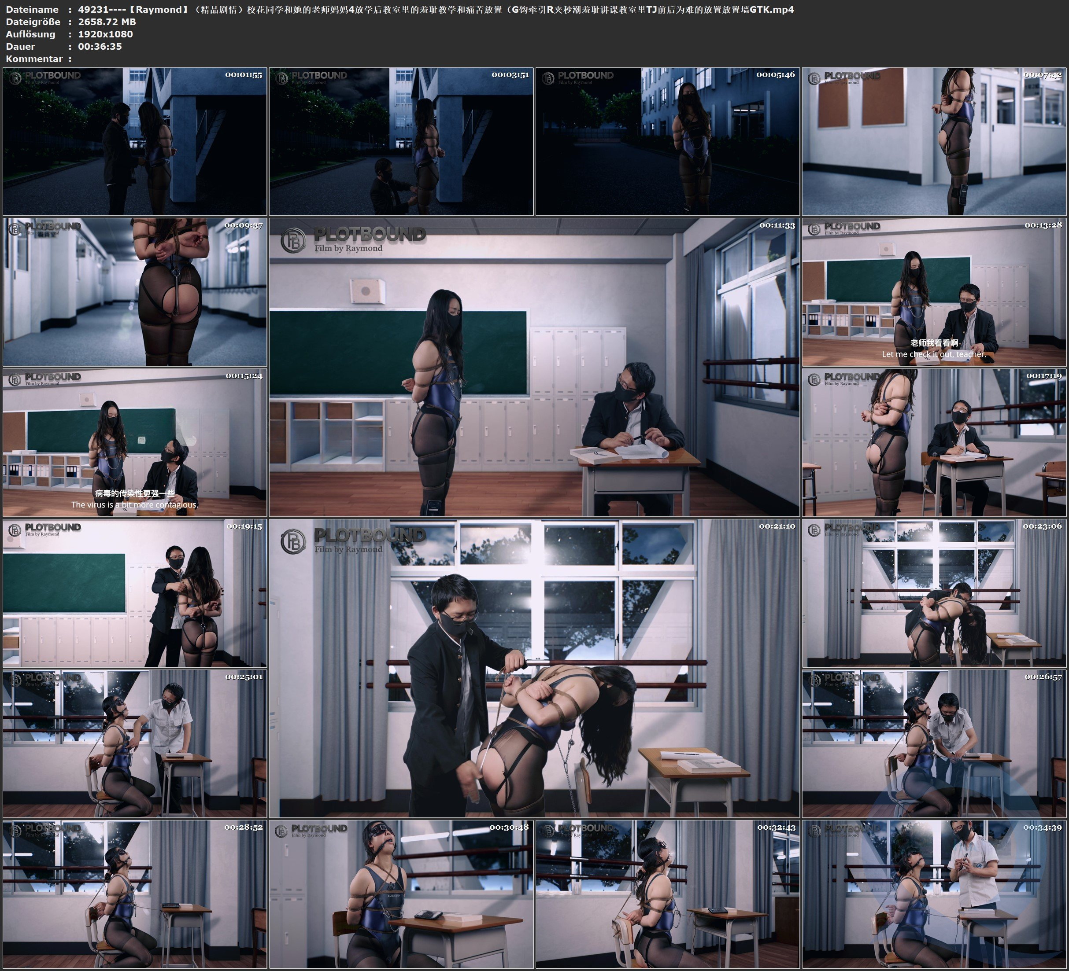This screenshot has width=1069, height=971.
Task: Click the 00:25:01 frame thumbnail
Action: pyautogui.click(x=135, y=743)
